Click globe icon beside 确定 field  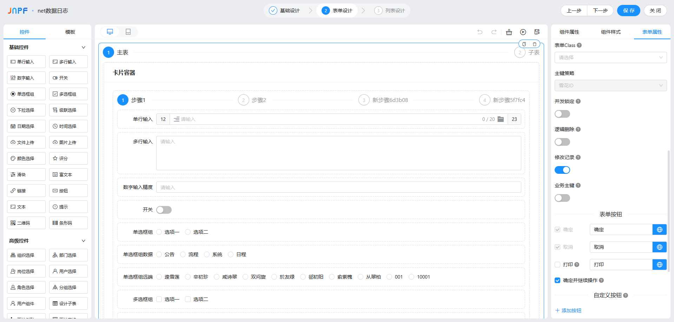click(660, 229)
